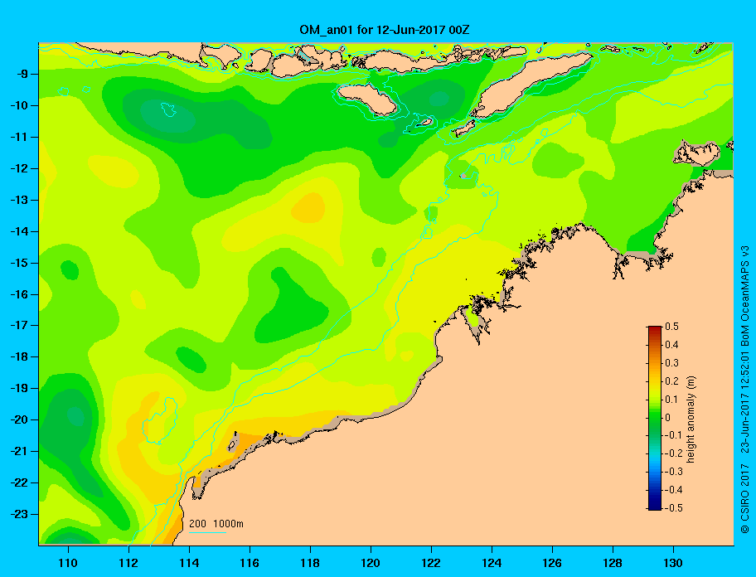
Task: Click longitude axis label 122
Action: [431, 563]
